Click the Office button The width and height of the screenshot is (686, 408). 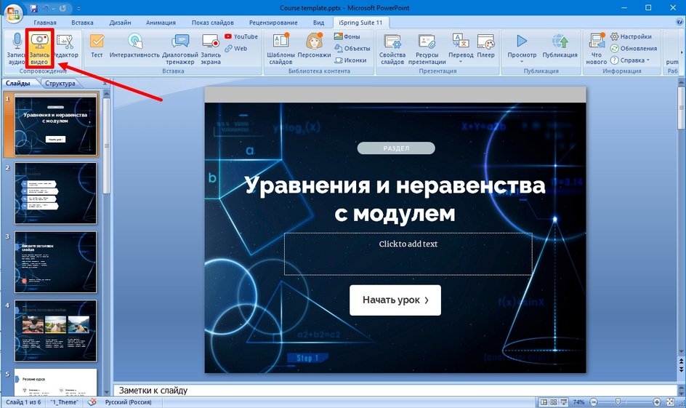click(13, 12)
